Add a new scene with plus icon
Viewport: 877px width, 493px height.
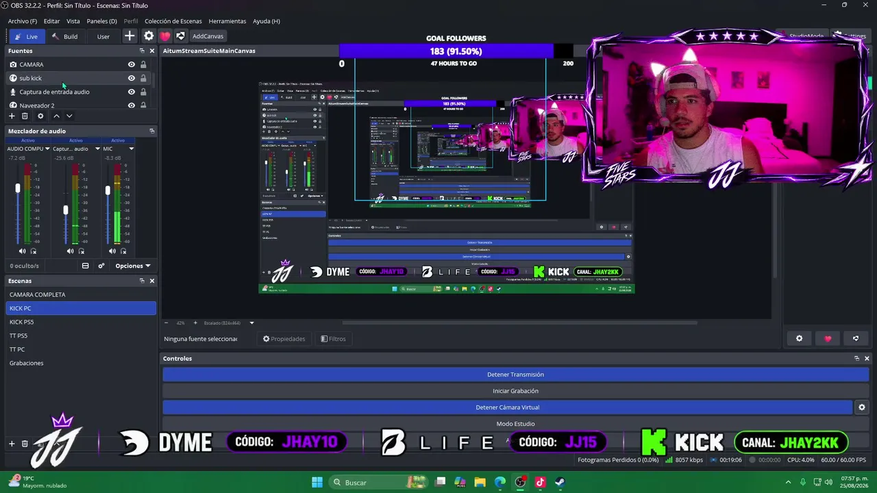point(12,444)
